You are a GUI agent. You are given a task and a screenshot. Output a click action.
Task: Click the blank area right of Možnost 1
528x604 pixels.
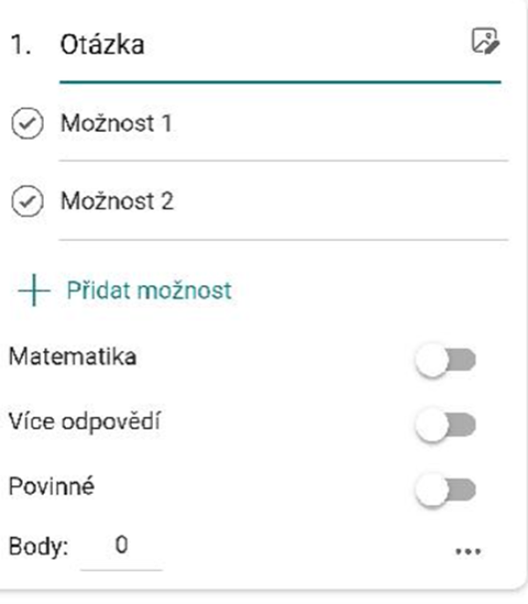339,123
